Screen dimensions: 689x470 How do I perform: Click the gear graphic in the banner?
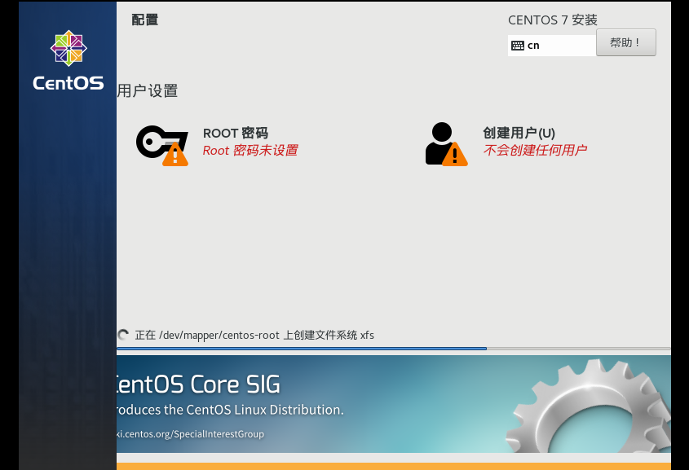(589, 406)
